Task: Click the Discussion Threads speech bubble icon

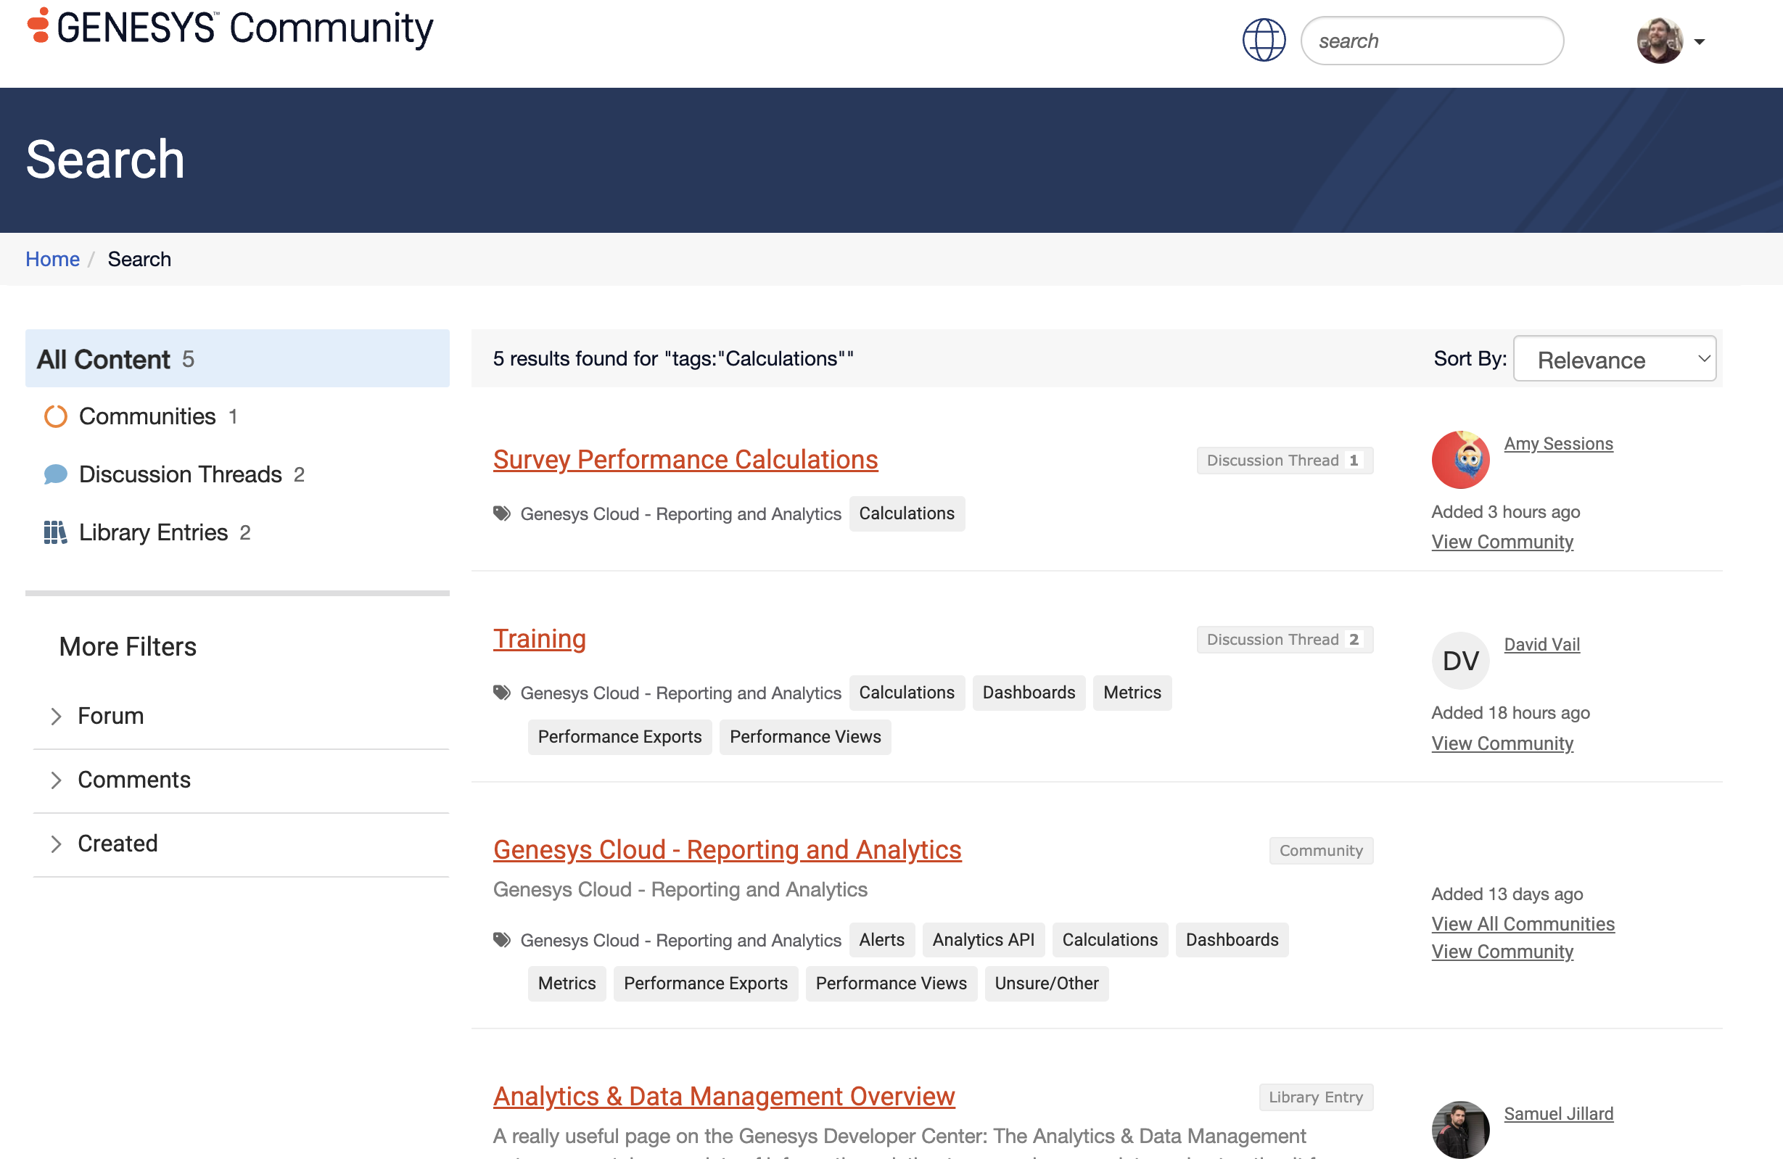Action: pyautogui.click(x=55, y=474)
